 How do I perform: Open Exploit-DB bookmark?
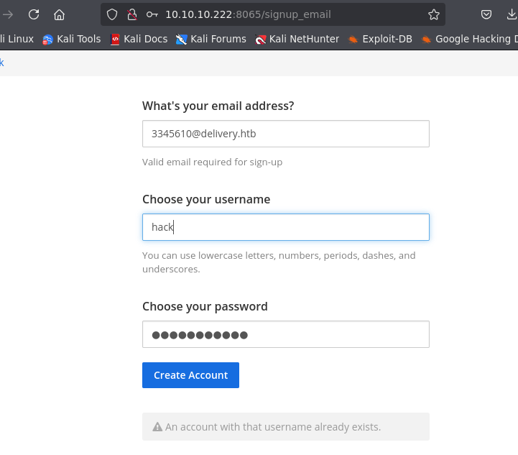[x=380, y=39]
